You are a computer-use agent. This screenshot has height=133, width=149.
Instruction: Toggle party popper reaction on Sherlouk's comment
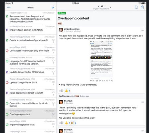[74, 123]
